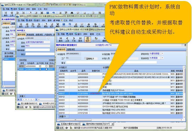Click the 备注 input field in purchase plan window

click(x=111, y=63)
